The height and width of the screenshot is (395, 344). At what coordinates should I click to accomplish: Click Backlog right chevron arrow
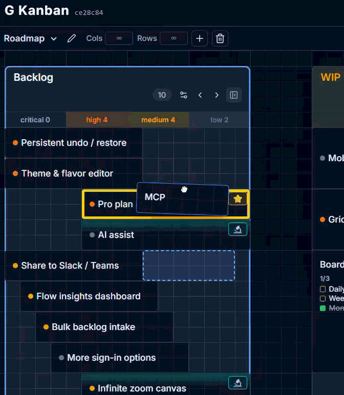pos(217,95)
